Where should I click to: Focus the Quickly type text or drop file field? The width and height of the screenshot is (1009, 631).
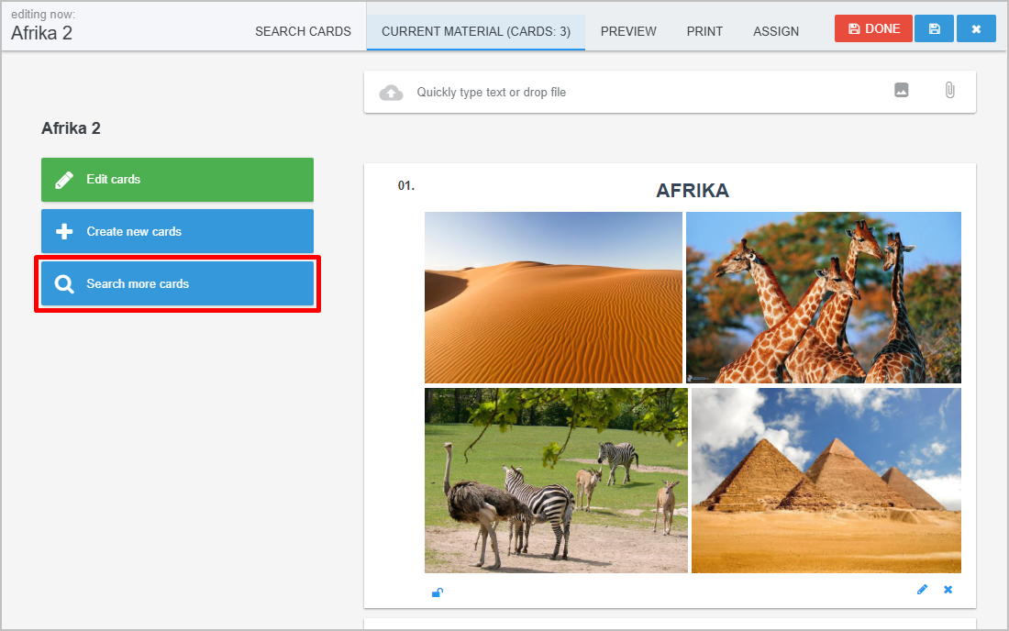tap(670, 92)
